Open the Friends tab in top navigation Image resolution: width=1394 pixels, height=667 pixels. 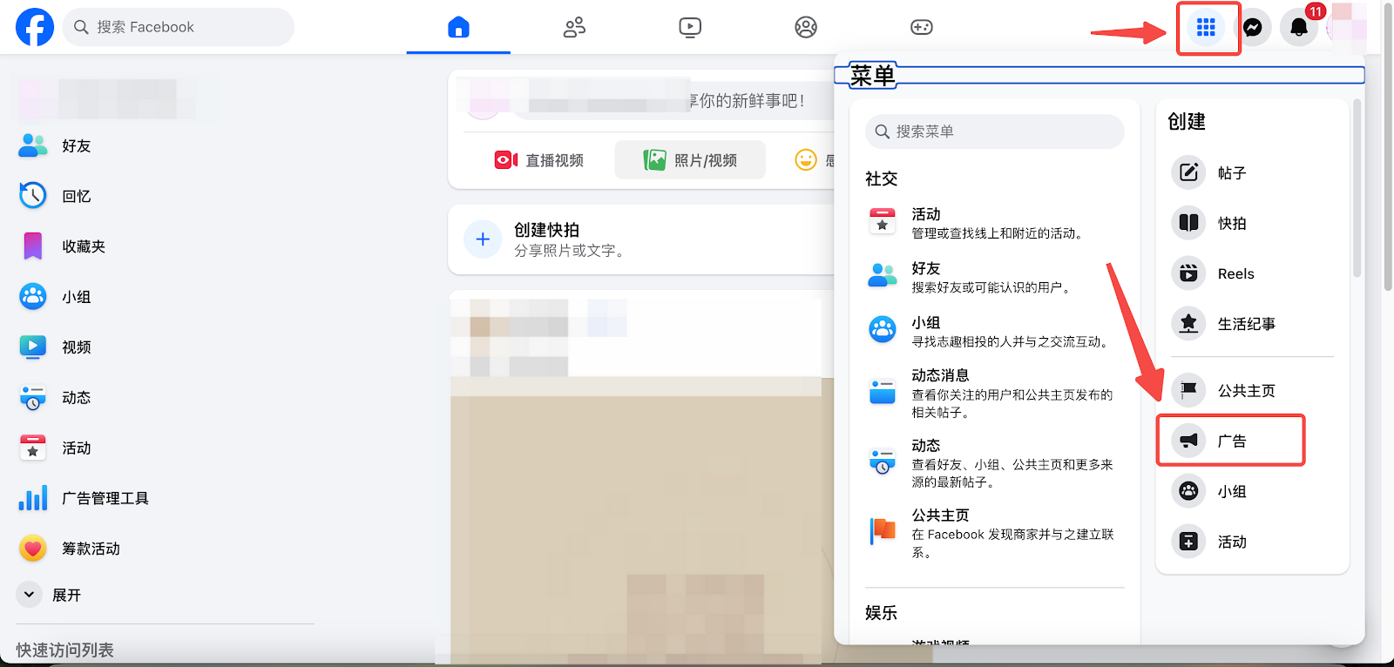coord(574,27)
